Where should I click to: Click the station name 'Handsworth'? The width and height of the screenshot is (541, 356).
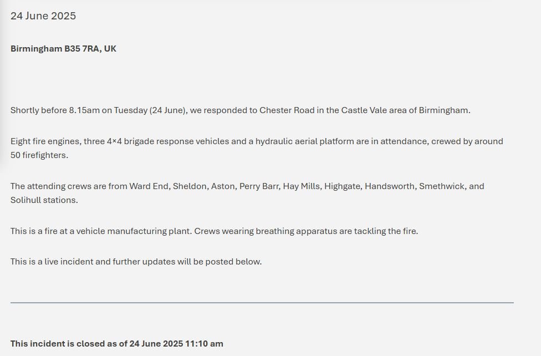pyautogui.click(x=390, y=186)
